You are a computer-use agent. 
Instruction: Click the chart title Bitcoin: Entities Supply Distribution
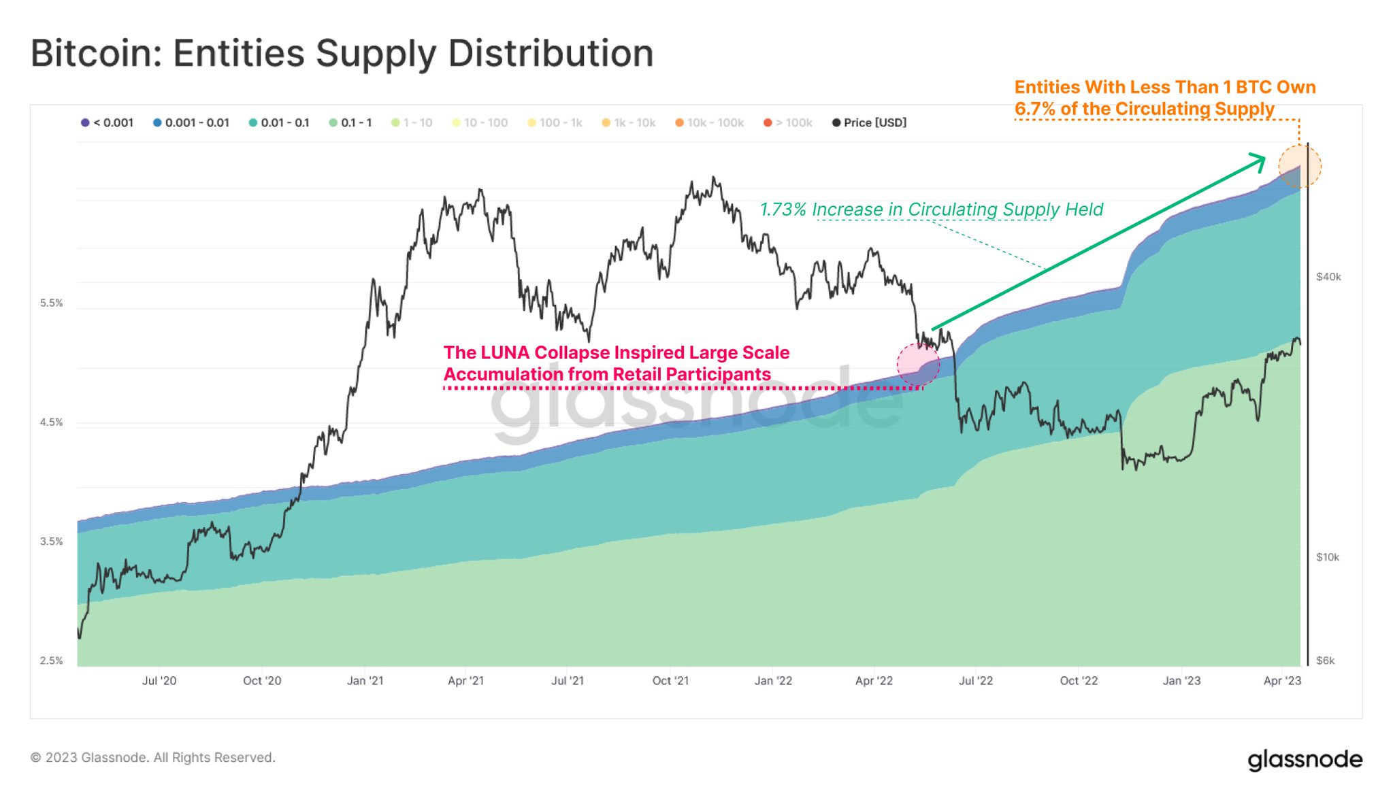click(x=342, y=53)
